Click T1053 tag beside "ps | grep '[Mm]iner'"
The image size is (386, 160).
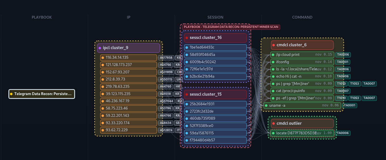coord(355,84)
